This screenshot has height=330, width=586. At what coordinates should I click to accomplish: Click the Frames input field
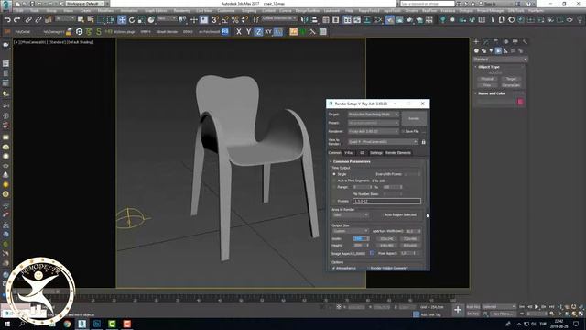point(386,202)
